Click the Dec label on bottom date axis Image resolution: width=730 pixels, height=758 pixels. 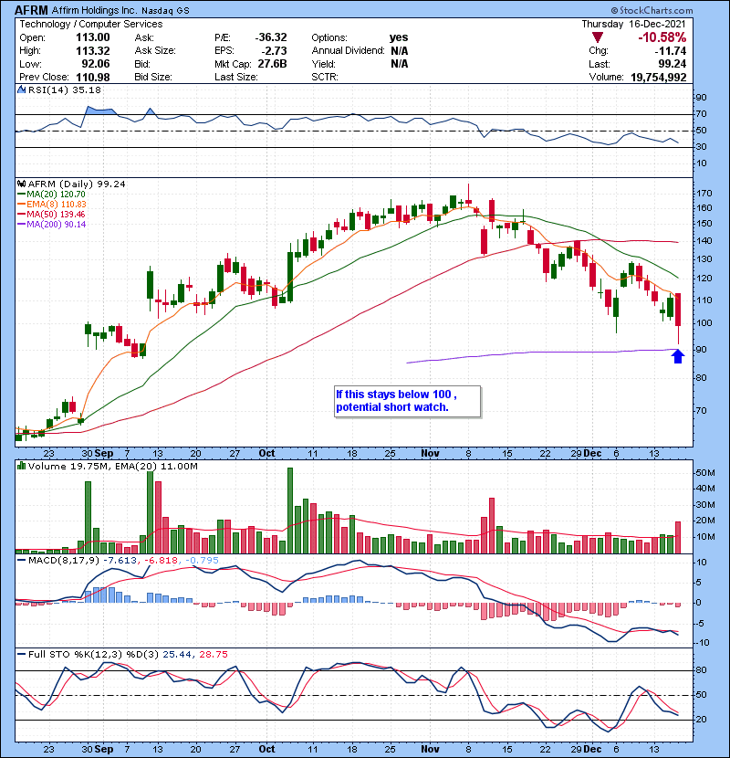point(592,749)
